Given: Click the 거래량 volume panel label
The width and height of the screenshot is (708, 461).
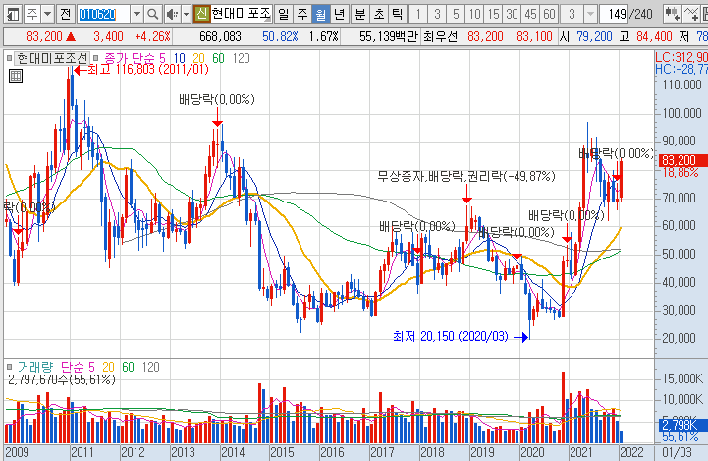Looking at the screenshot, I should (35, 367).
